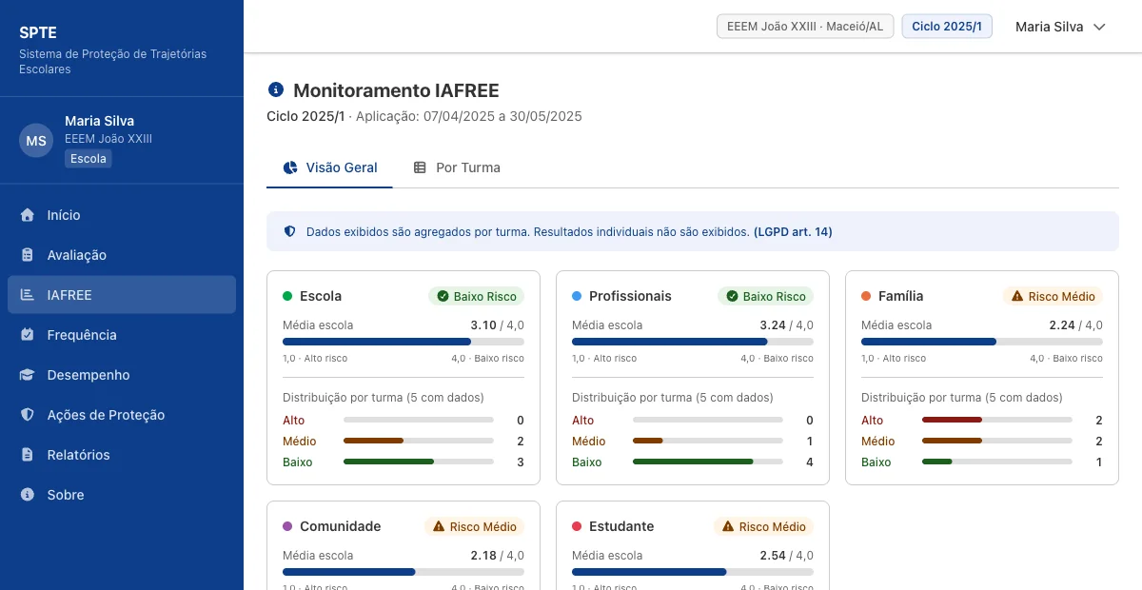The image size is (1142, 590).
Task: Switch to the Visão Geral tab
Action: [x=329, y=167]
